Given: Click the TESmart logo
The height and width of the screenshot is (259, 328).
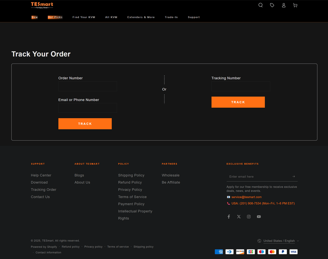Looking at the screenshot, I should [x=42, y=5].
